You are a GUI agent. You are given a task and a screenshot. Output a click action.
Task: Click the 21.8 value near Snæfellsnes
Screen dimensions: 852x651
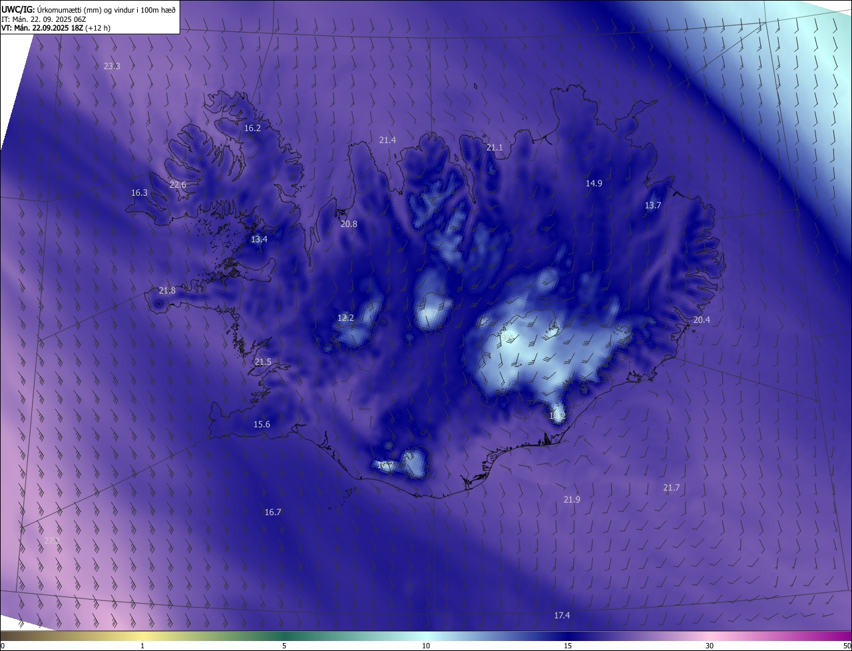(167, 290)
